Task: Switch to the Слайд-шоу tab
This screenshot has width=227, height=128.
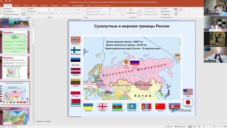Action: [x=65, y=5]
